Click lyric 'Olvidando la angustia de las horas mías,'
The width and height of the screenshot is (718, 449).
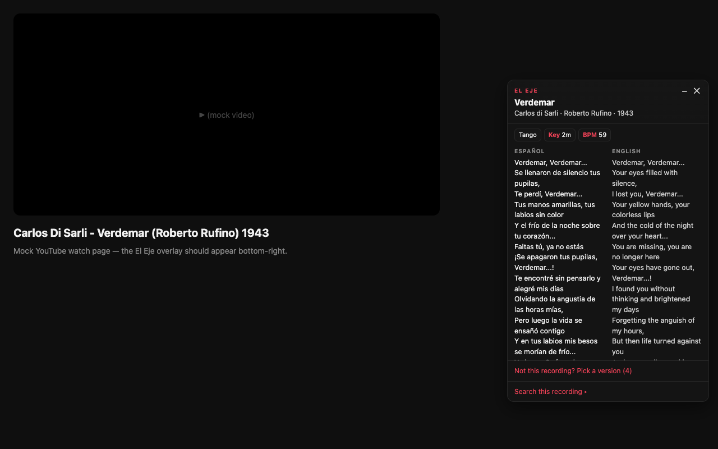[555, 304]
